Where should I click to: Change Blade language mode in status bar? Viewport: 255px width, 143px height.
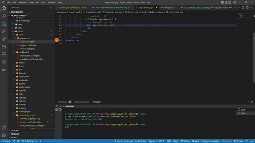click(x=176, y=141)
